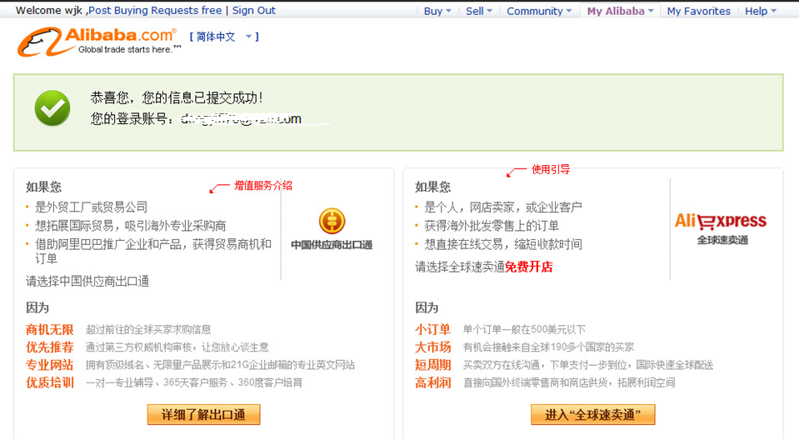Expand the Sell dropdown menu
The image size is (799, 440).
(x=479, y=11)
